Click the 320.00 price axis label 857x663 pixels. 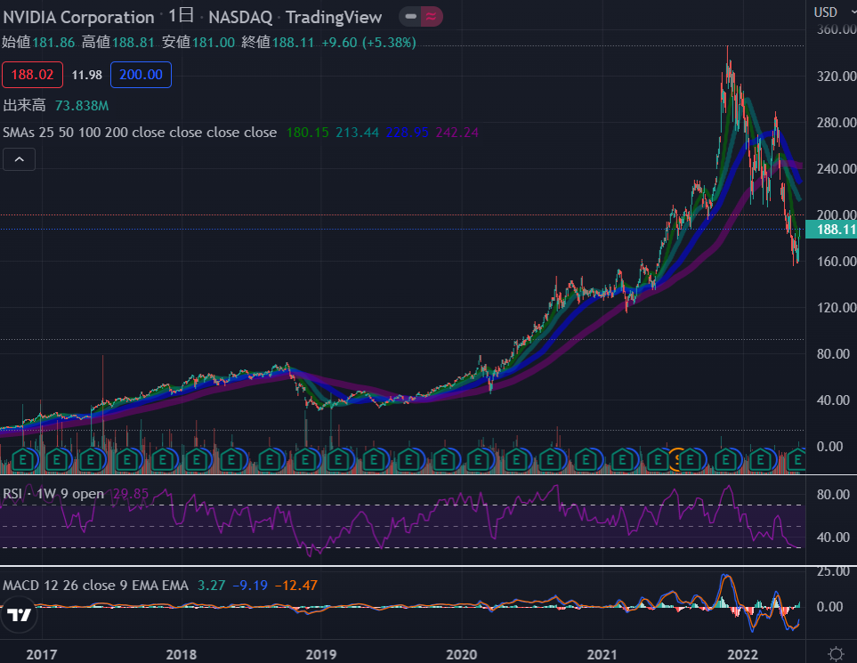coord(837,76)
